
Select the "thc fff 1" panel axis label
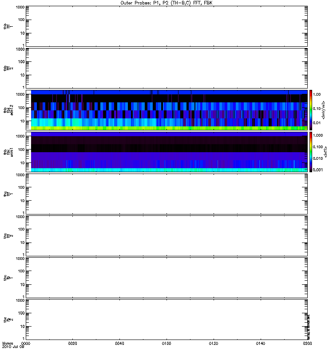pyautogui.click(x=8, y=194)
